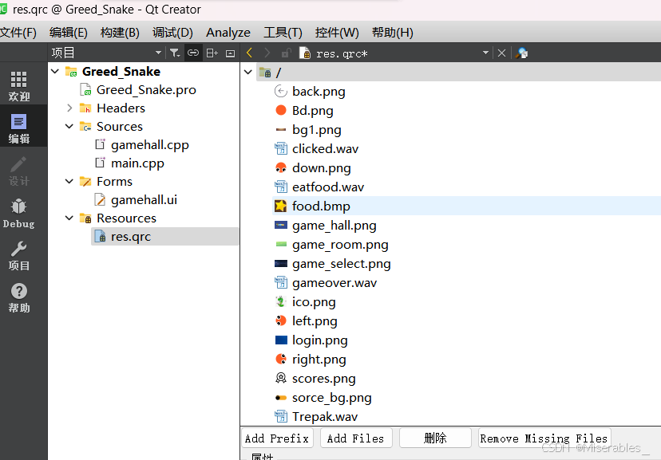Expand the Headers folder
This screenshot has width=661, height=460.
69,108
